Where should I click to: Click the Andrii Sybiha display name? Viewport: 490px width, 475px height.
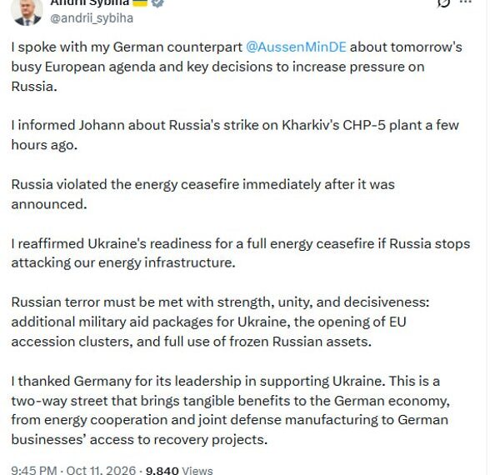click(x=90, y=2)
